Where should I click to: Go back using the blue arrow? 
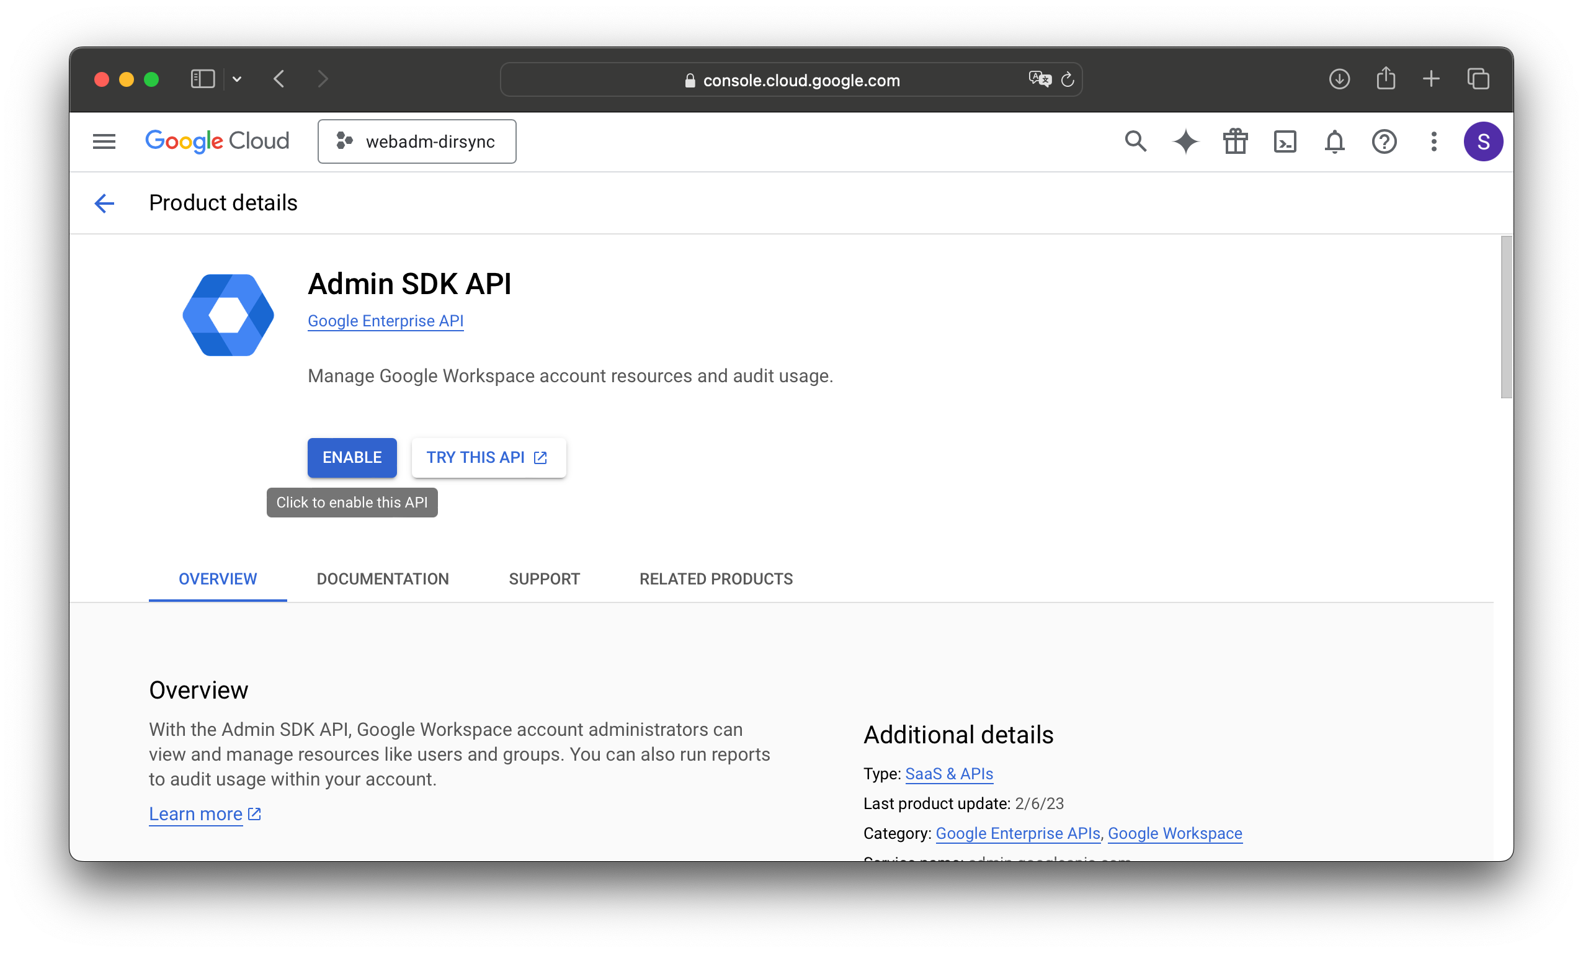(104, 203)
